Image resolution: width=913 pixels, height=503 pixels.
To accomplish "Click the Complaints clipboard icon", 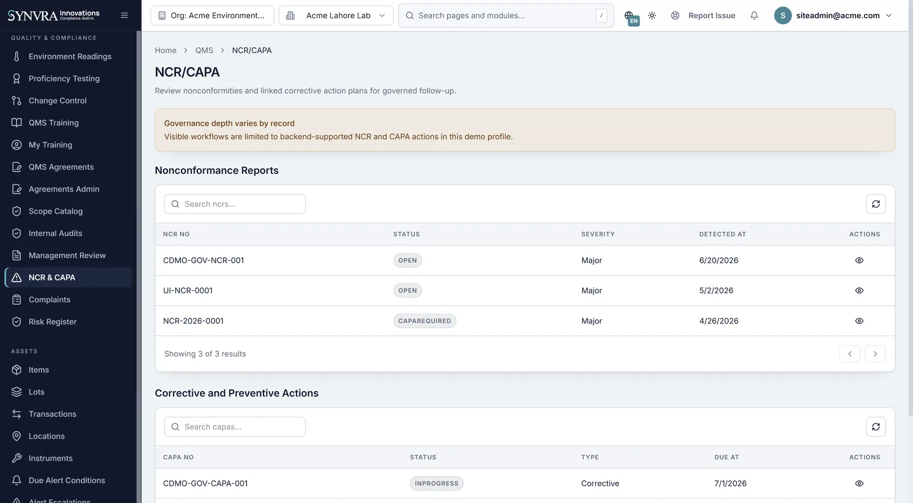I will pos(17,300).
